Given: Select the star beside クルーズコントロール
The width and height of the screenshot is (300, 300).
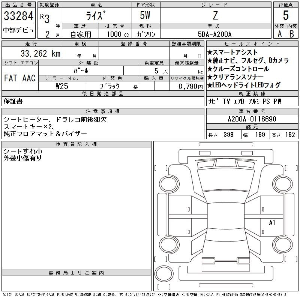Looking at the screenshot, I should 210,69.
